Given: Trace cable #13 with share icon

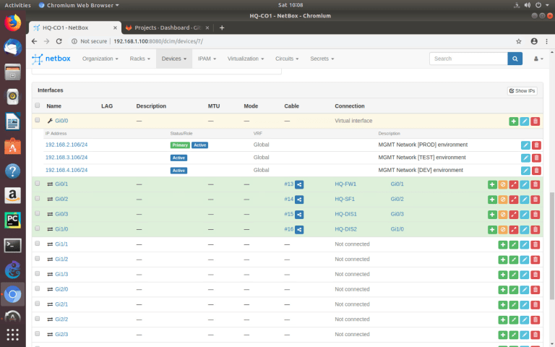Looking at the screenshot, I should [x=299, y=184].
